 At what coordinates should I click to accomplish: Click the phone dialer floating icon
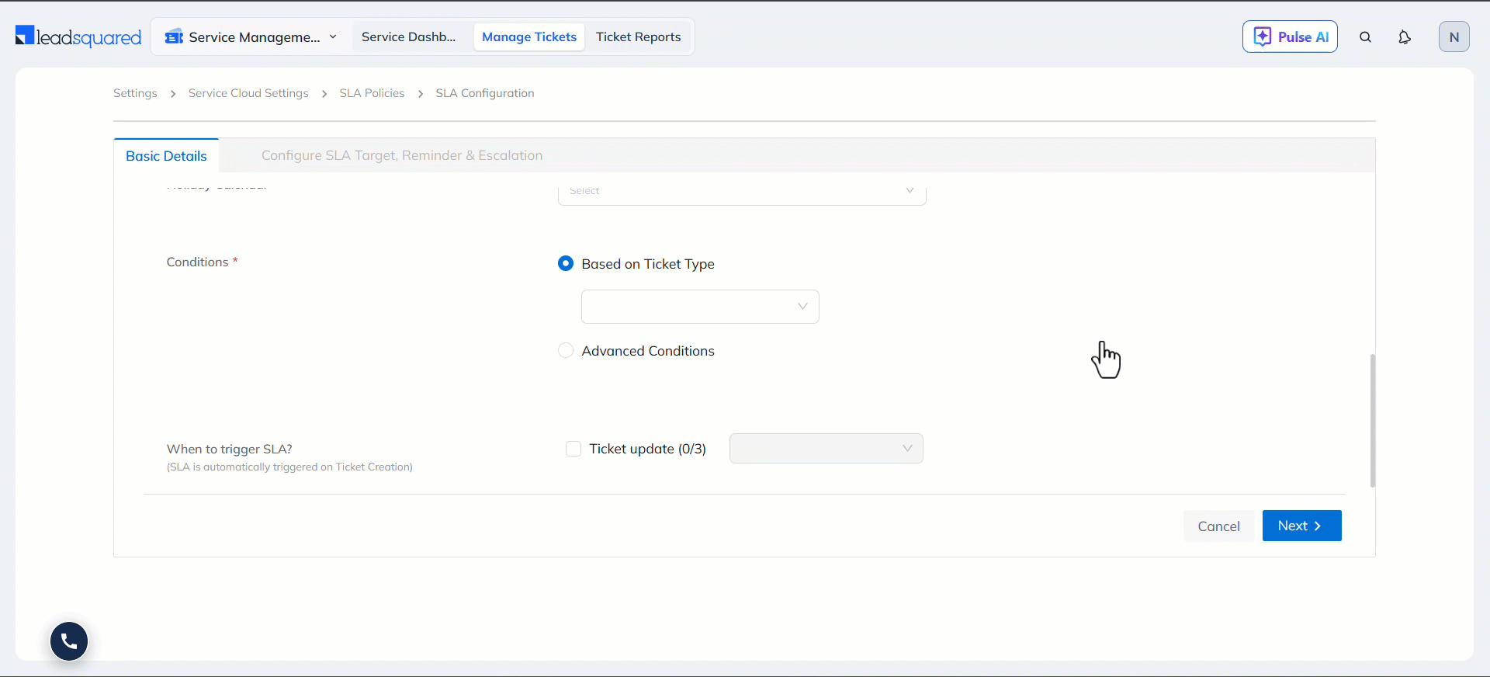[x=69, y=641]
